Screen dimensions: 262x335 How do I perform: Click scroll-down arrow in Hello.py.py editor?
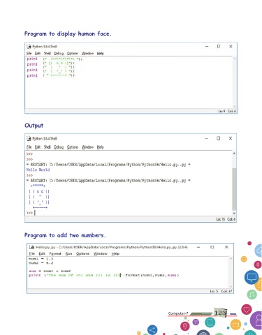click(x=231, y=286)
